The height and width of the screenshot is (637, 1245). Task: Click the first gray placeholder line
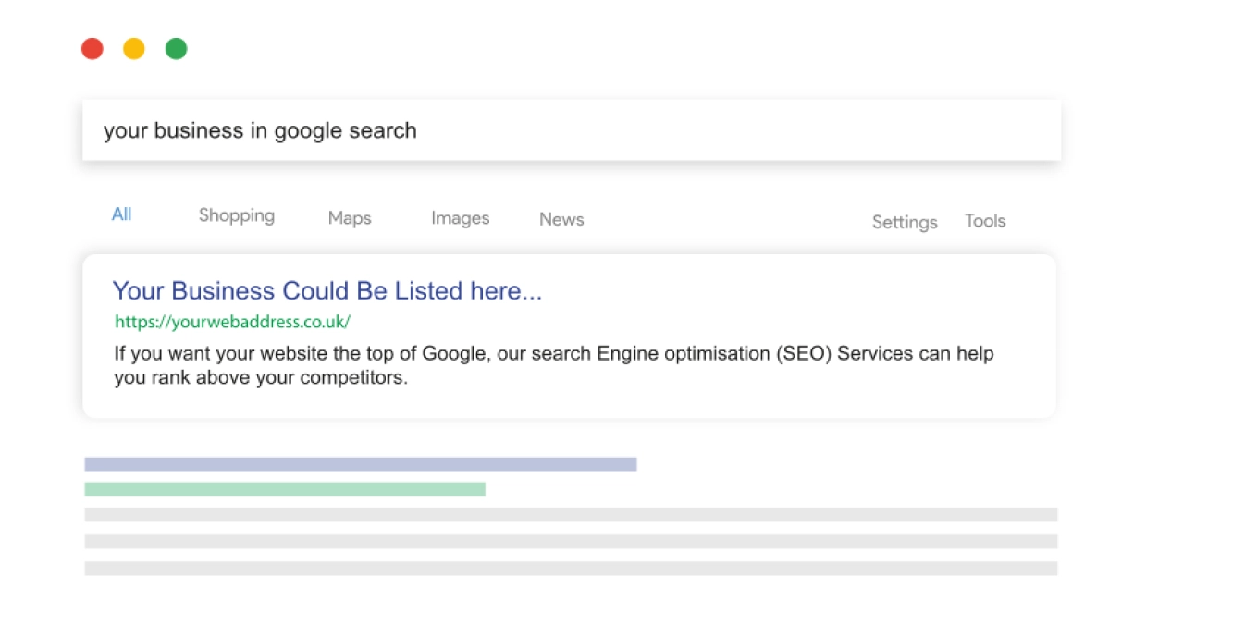click(571, 516)
